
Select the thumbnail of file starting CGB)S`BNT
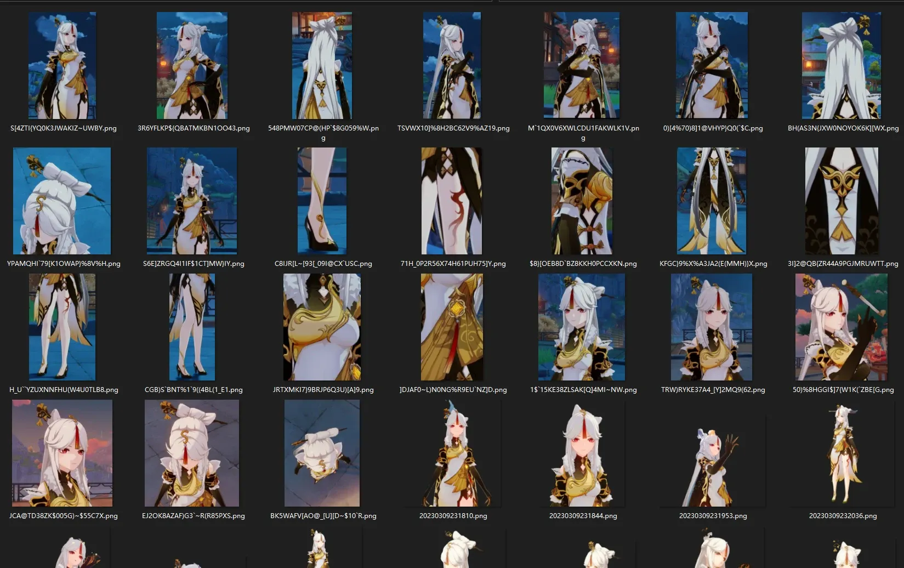click(x=192, y=327)
